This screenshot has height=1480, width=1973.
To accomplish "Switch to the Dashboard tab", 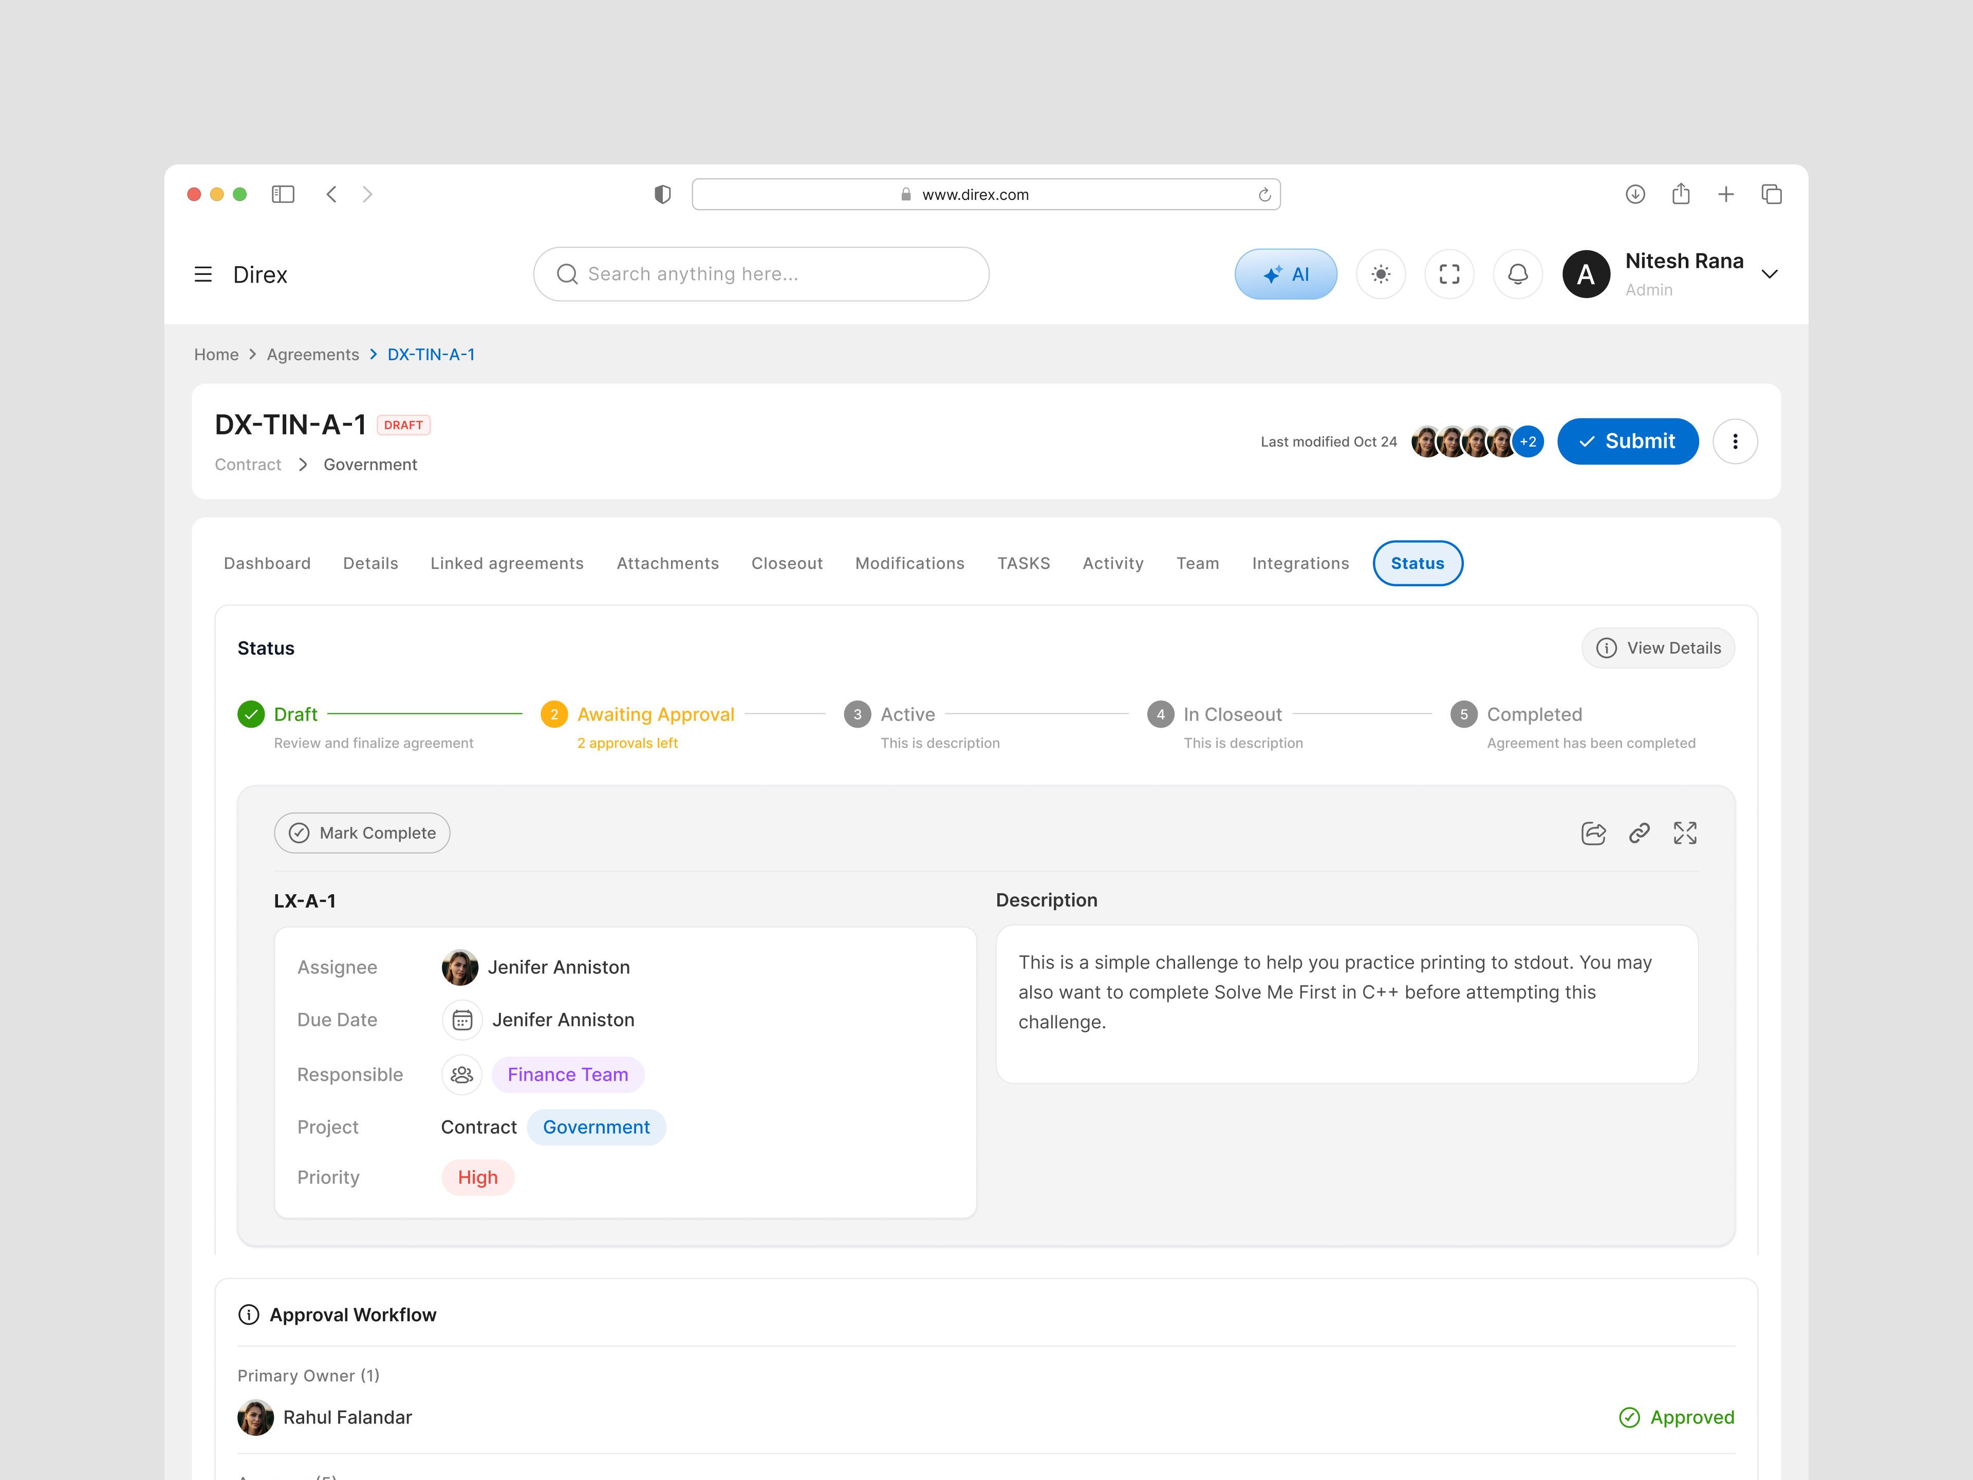I will (268, 564).
